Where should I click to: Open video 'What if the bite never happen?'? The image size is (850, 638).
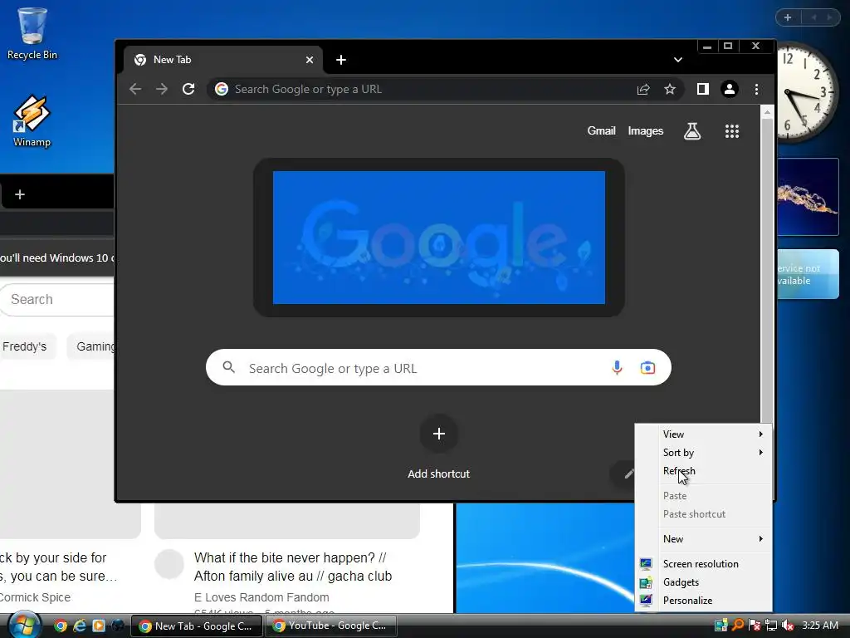(293, 567)
